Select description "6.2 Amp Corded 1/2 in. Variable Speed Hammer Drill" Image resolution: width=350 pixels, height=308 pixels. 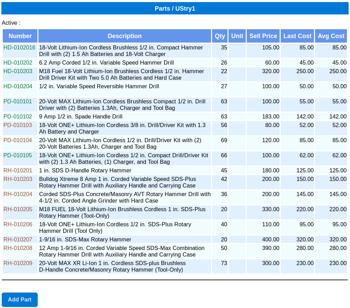point(106,62)
